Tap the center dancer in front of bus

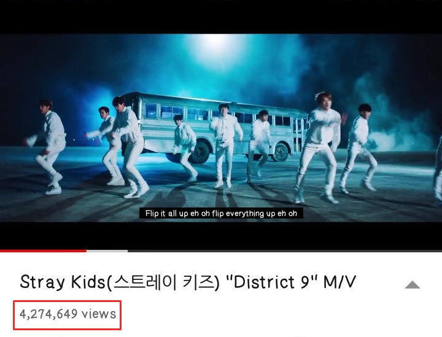pyautogui.click(x=225, y=145)
